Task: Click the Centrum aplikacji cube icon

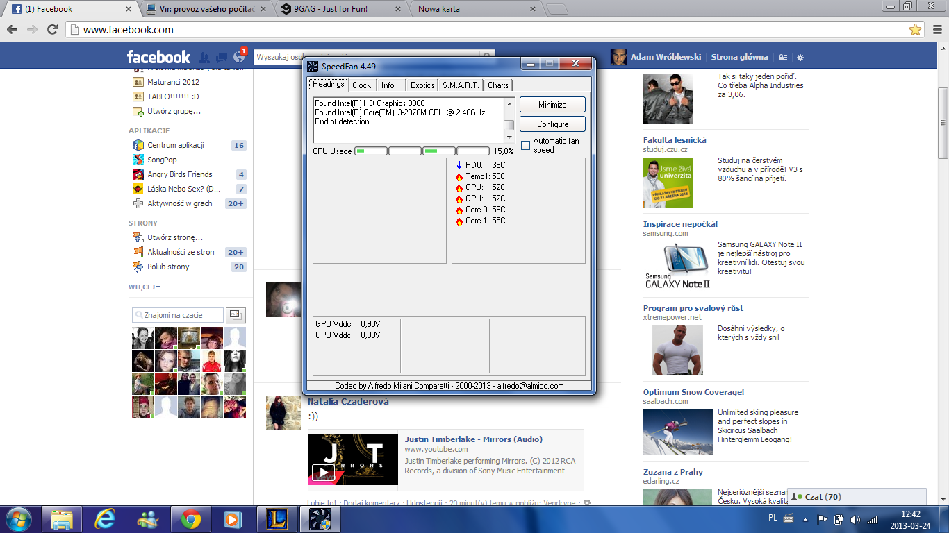Action: pyautogui.click(x=138, y=145)
